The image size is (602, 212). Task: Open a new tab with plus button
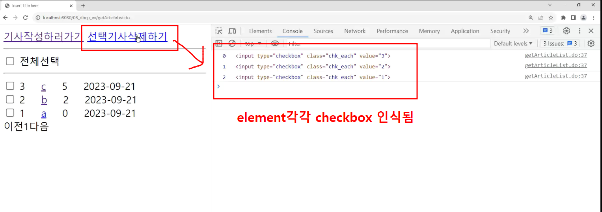click(83, 6)
